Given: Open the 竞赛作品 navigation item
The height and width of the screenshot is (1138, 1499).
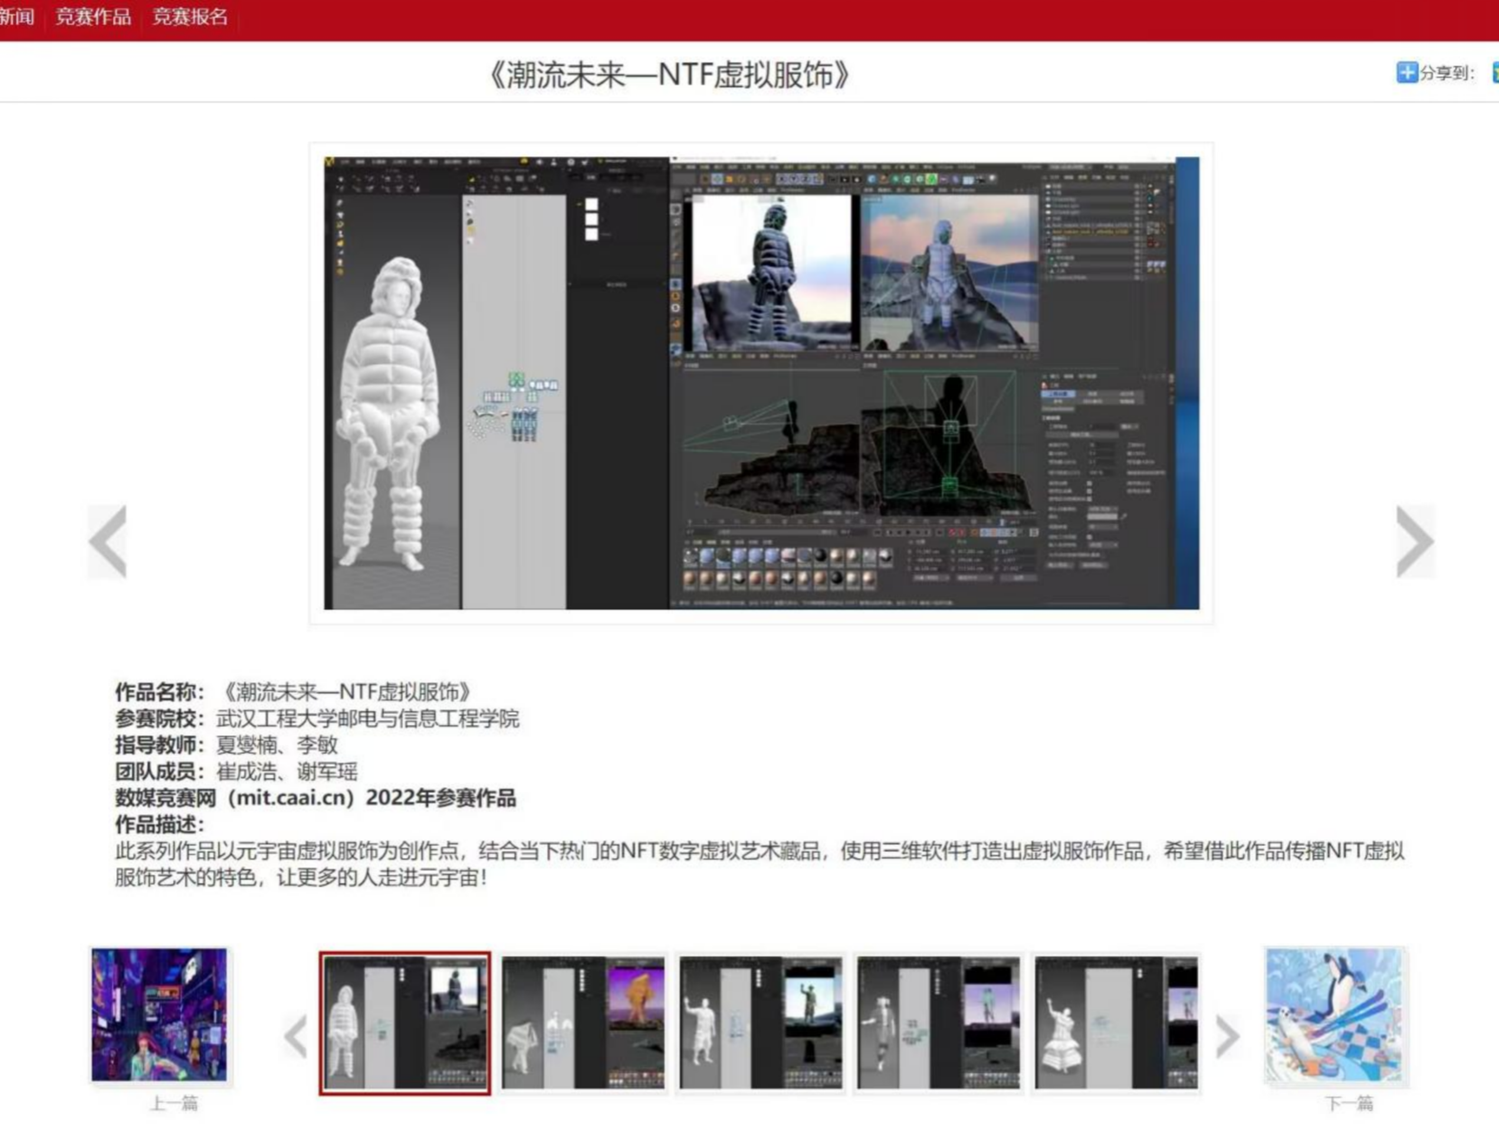Looking at the screenshot, I should [94, 17].
